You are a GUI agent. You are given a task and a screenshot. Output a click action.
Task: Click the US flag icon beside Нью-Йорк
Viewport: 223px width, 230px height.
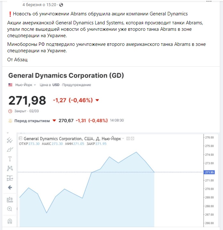pos(10,85)
